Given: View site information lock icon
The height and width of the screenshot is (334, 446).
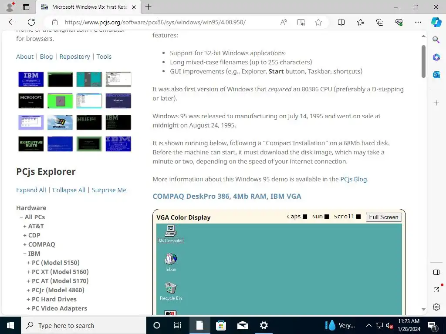Looking at the screenshot, I should tap(55, 22).
